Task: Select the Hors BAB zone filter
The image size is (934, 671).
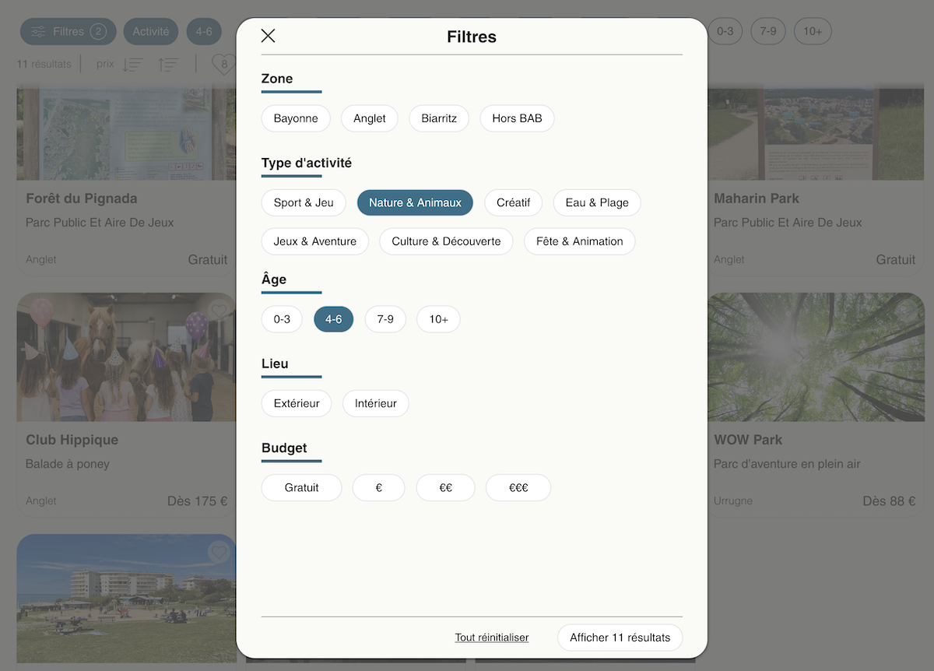Action: pos(517,118)
